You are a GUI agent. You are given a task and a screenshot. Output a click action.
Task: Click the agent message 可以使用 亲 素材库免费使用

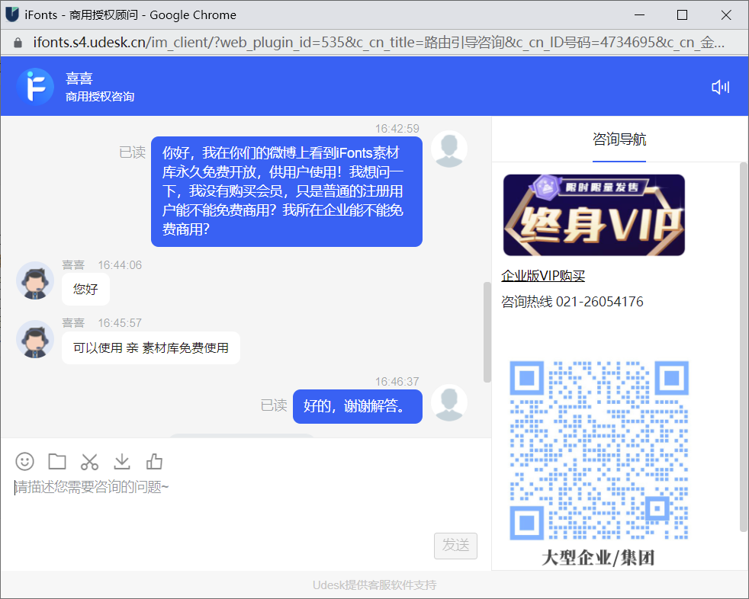pyautogui.click(x=151, y=348)
